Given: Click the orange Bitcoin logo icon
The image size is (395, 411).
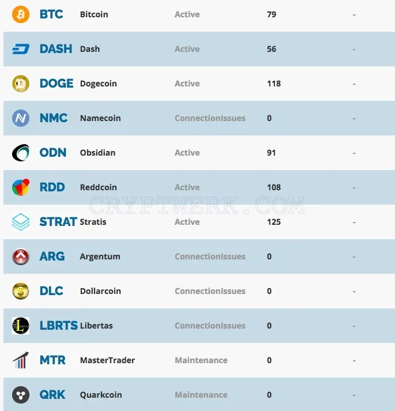Looking at the screenshot, I should point(21,14).
